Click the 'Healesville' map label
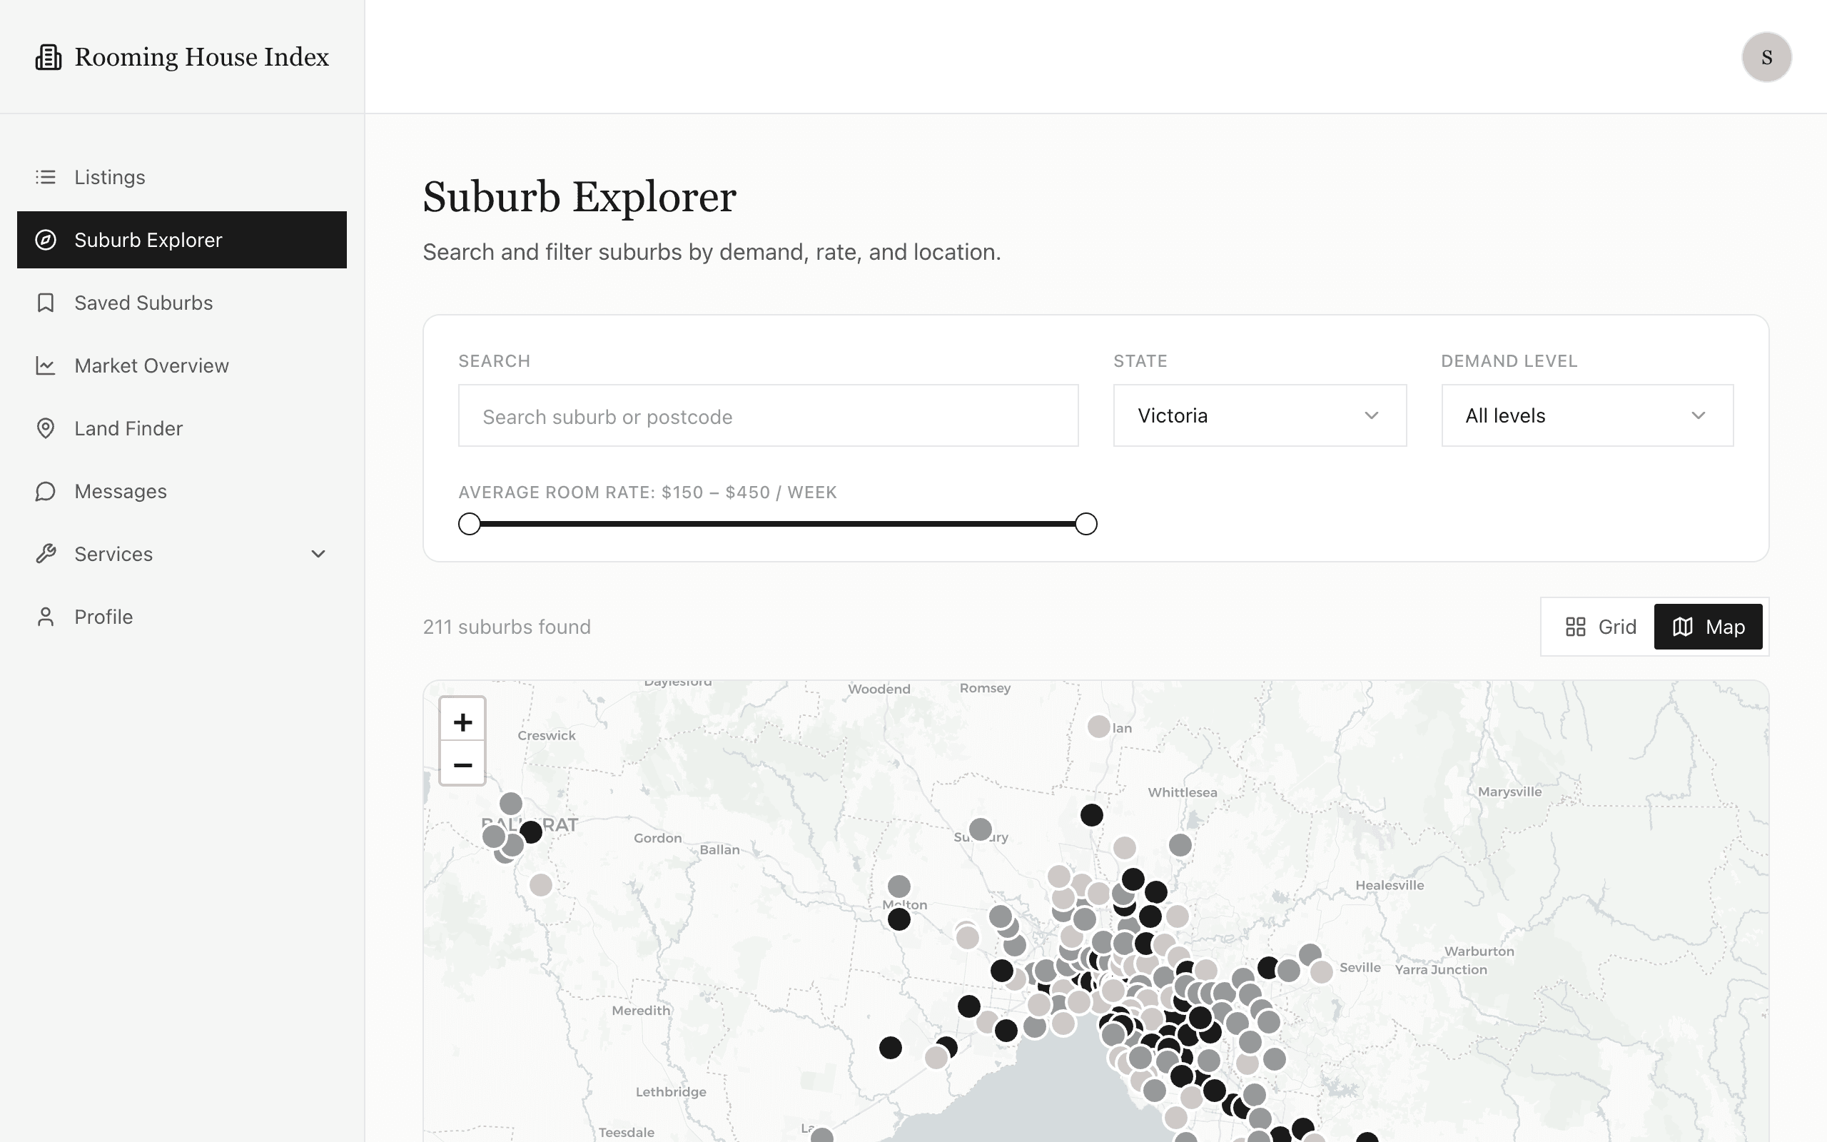Screen dimensions: 1827x1142 coord(1389,885)
